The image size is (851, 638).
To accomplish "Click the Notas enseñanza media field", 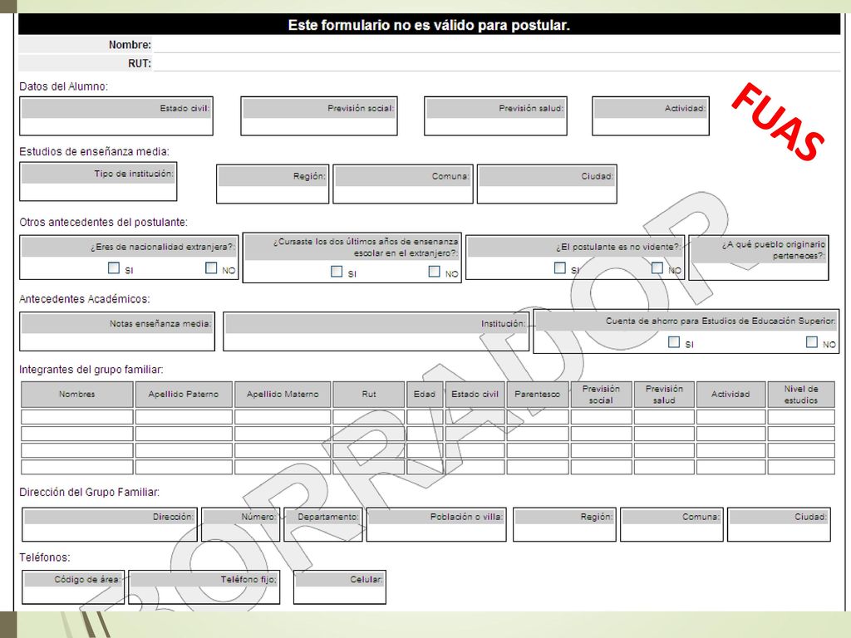I will coord(117,331).
